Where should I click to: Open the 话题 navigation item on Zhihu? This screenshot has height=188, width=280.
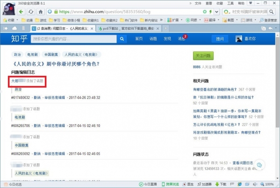153,39
